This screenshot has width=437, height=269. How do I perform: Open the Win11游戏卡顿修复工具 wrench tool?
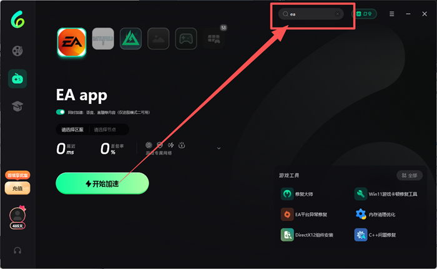click(386, 194)
